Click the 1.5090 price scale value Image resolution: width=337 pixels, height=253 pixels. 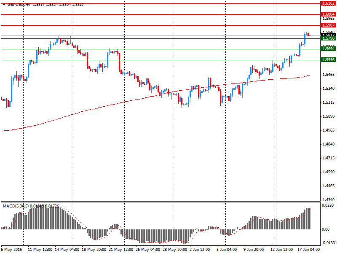pos(329,116)
